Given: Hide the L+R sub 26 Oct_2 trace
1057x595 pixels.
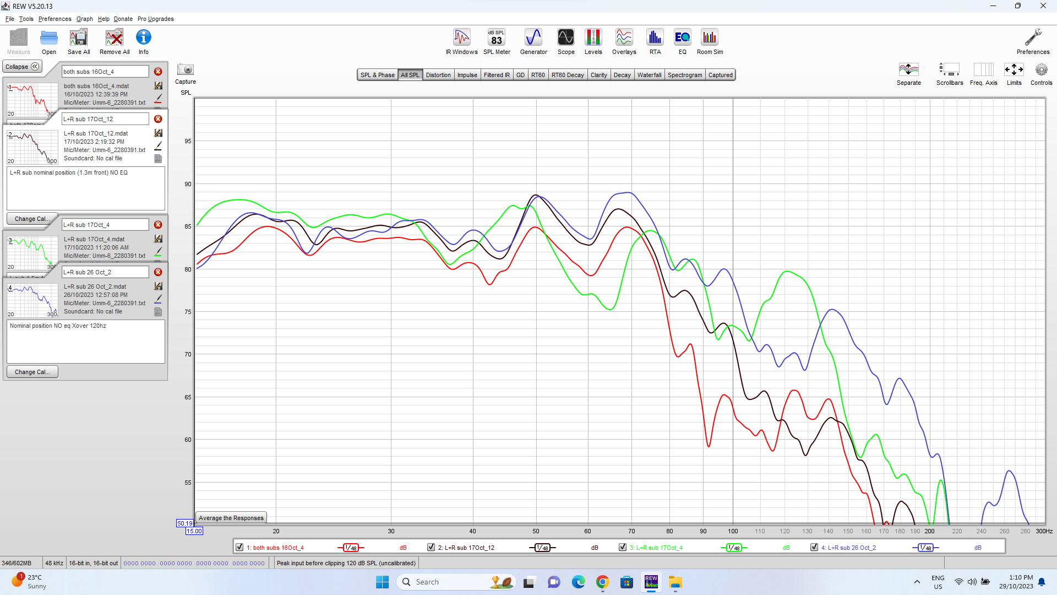Looking at the screenshot, I should [x=814, y=547].
